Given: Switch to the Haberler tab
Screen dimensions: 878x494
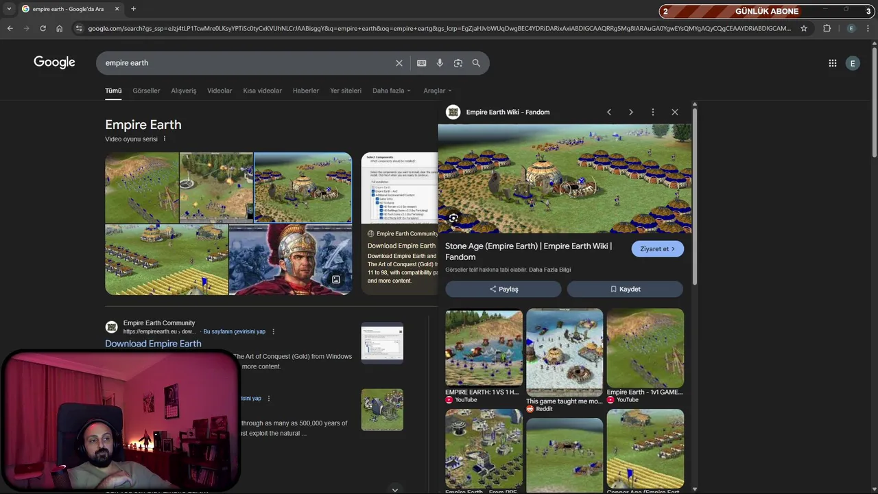Looking at the screenshot, I should pos(306,91).
